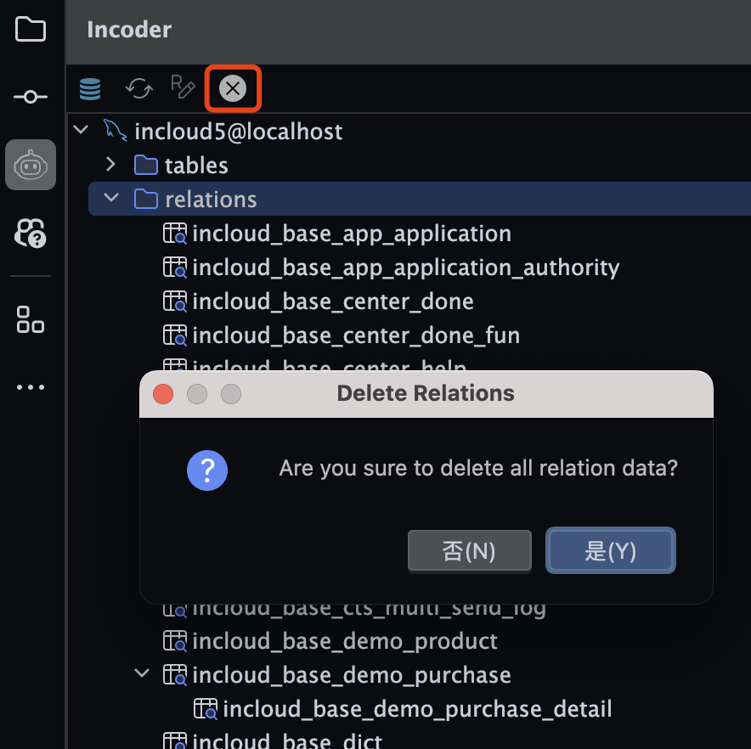Cancel deletion with the 否(N) button

pyautogui.click(x=469, y=551)
